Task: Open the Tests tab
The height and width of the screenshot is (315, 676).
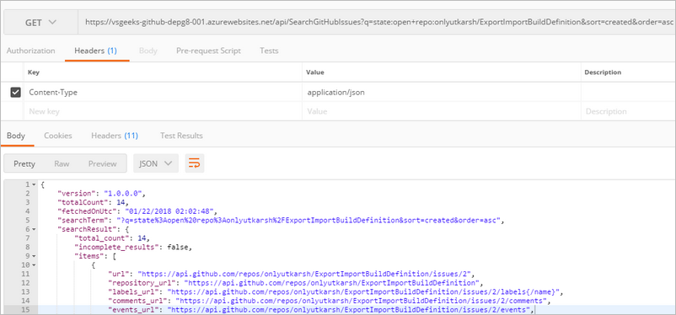Action: [x=269, y=51]
